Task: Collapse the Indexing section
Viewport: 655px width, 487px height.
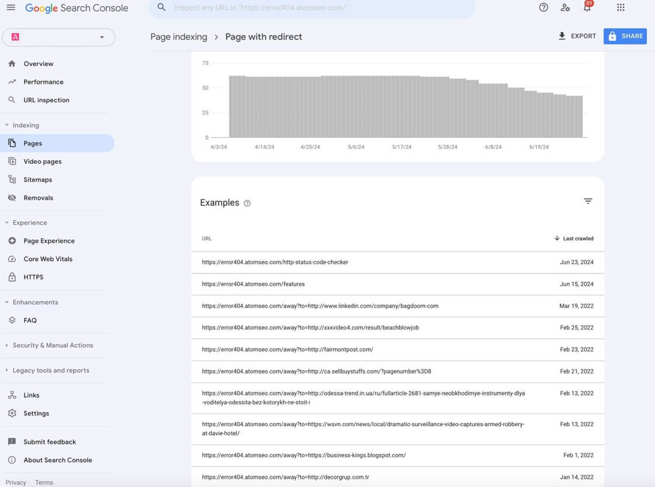Action: 7,125
